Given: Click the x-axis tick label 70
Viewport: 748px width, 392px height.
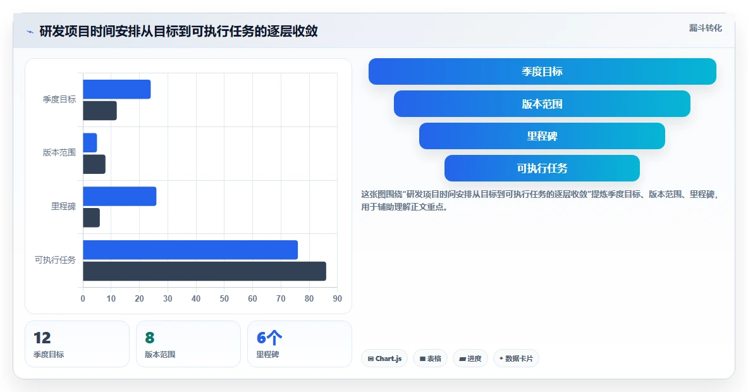Looking at the screenshot, I should [x=281, y=298].
